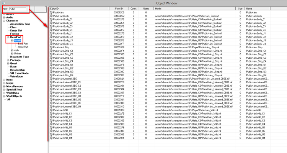The height and width of the screenshot is (153, 287).
Task: Sort by Users column header
Action: 146,8
